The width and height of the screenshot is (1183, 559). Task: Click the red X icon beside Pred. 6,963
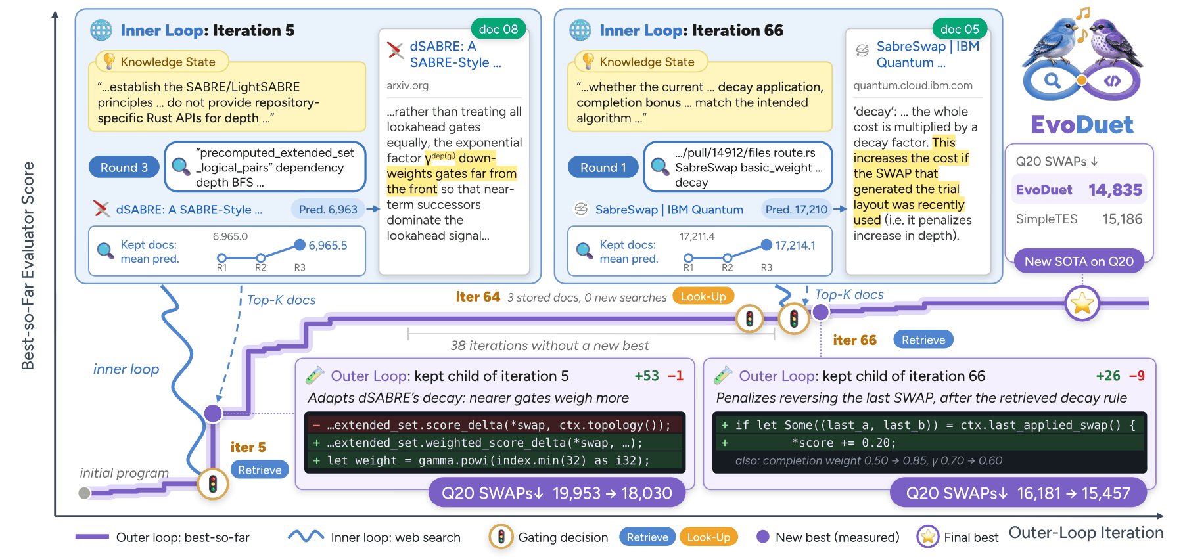point(102,209)
